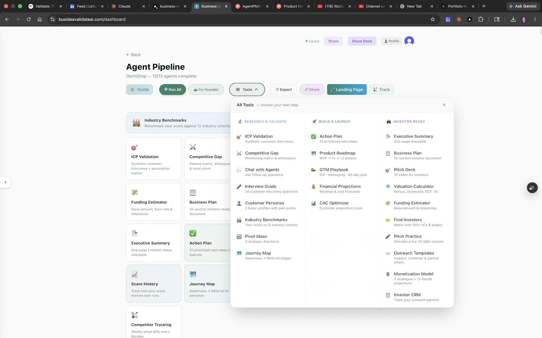Collapse the Tools dropdown
The width and height of the screenshot is (542, 338).
click(x=247, y=90)
